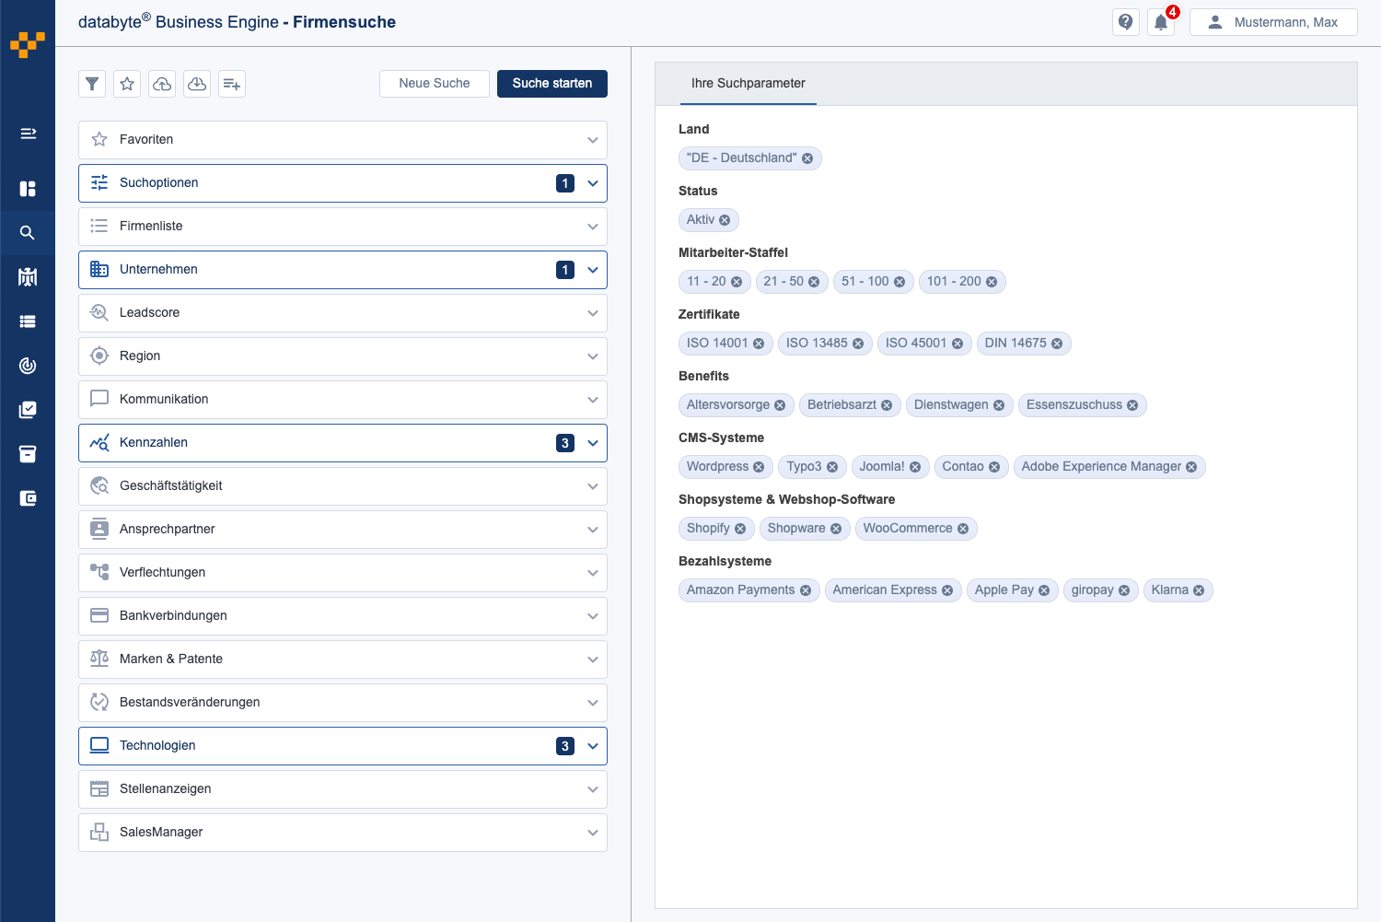Click the Suche starten button
The image size is (1381, 922).
(x=552, y=84)
